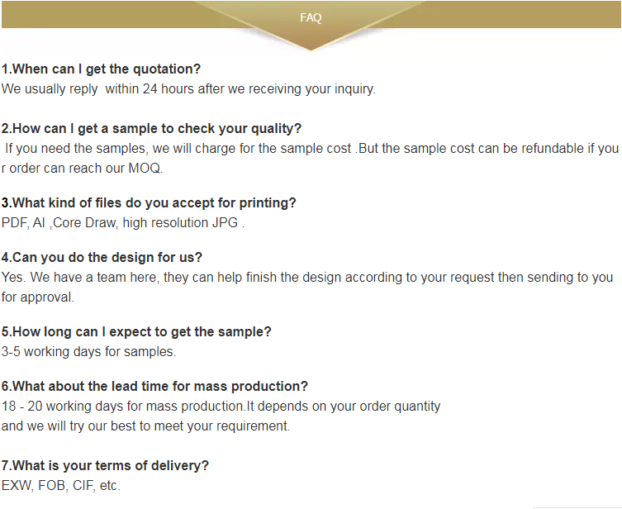This screenshot has height=509, width=622.
Task: Select the terms of delivery question
Action: click(105, 465)
